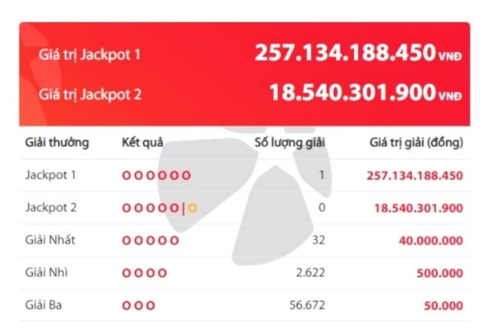The width and height of the screenshot is (497, 331).
Task: Click the three red circles beside Giải Ba
Action: pyautogui.click(x=139, y=305)
